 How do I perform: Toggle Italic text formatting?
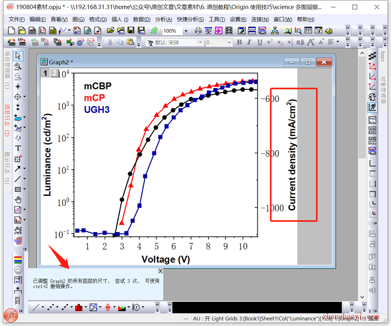click(249, 42)
